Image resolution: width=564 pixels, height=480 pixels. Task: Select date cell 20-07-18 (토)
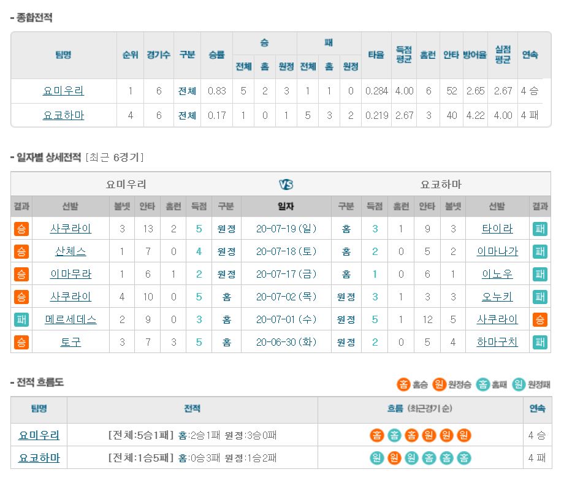pos(286,251)
